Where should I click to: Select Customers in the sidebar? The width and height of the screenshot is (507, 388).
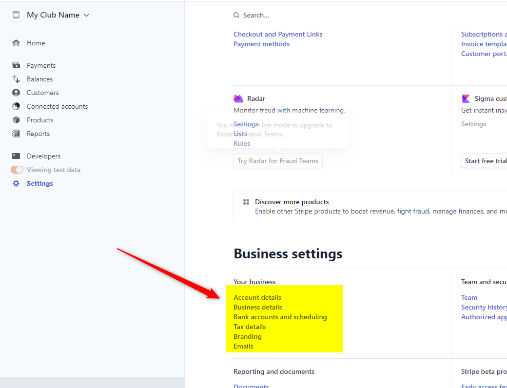coord(43,93)
